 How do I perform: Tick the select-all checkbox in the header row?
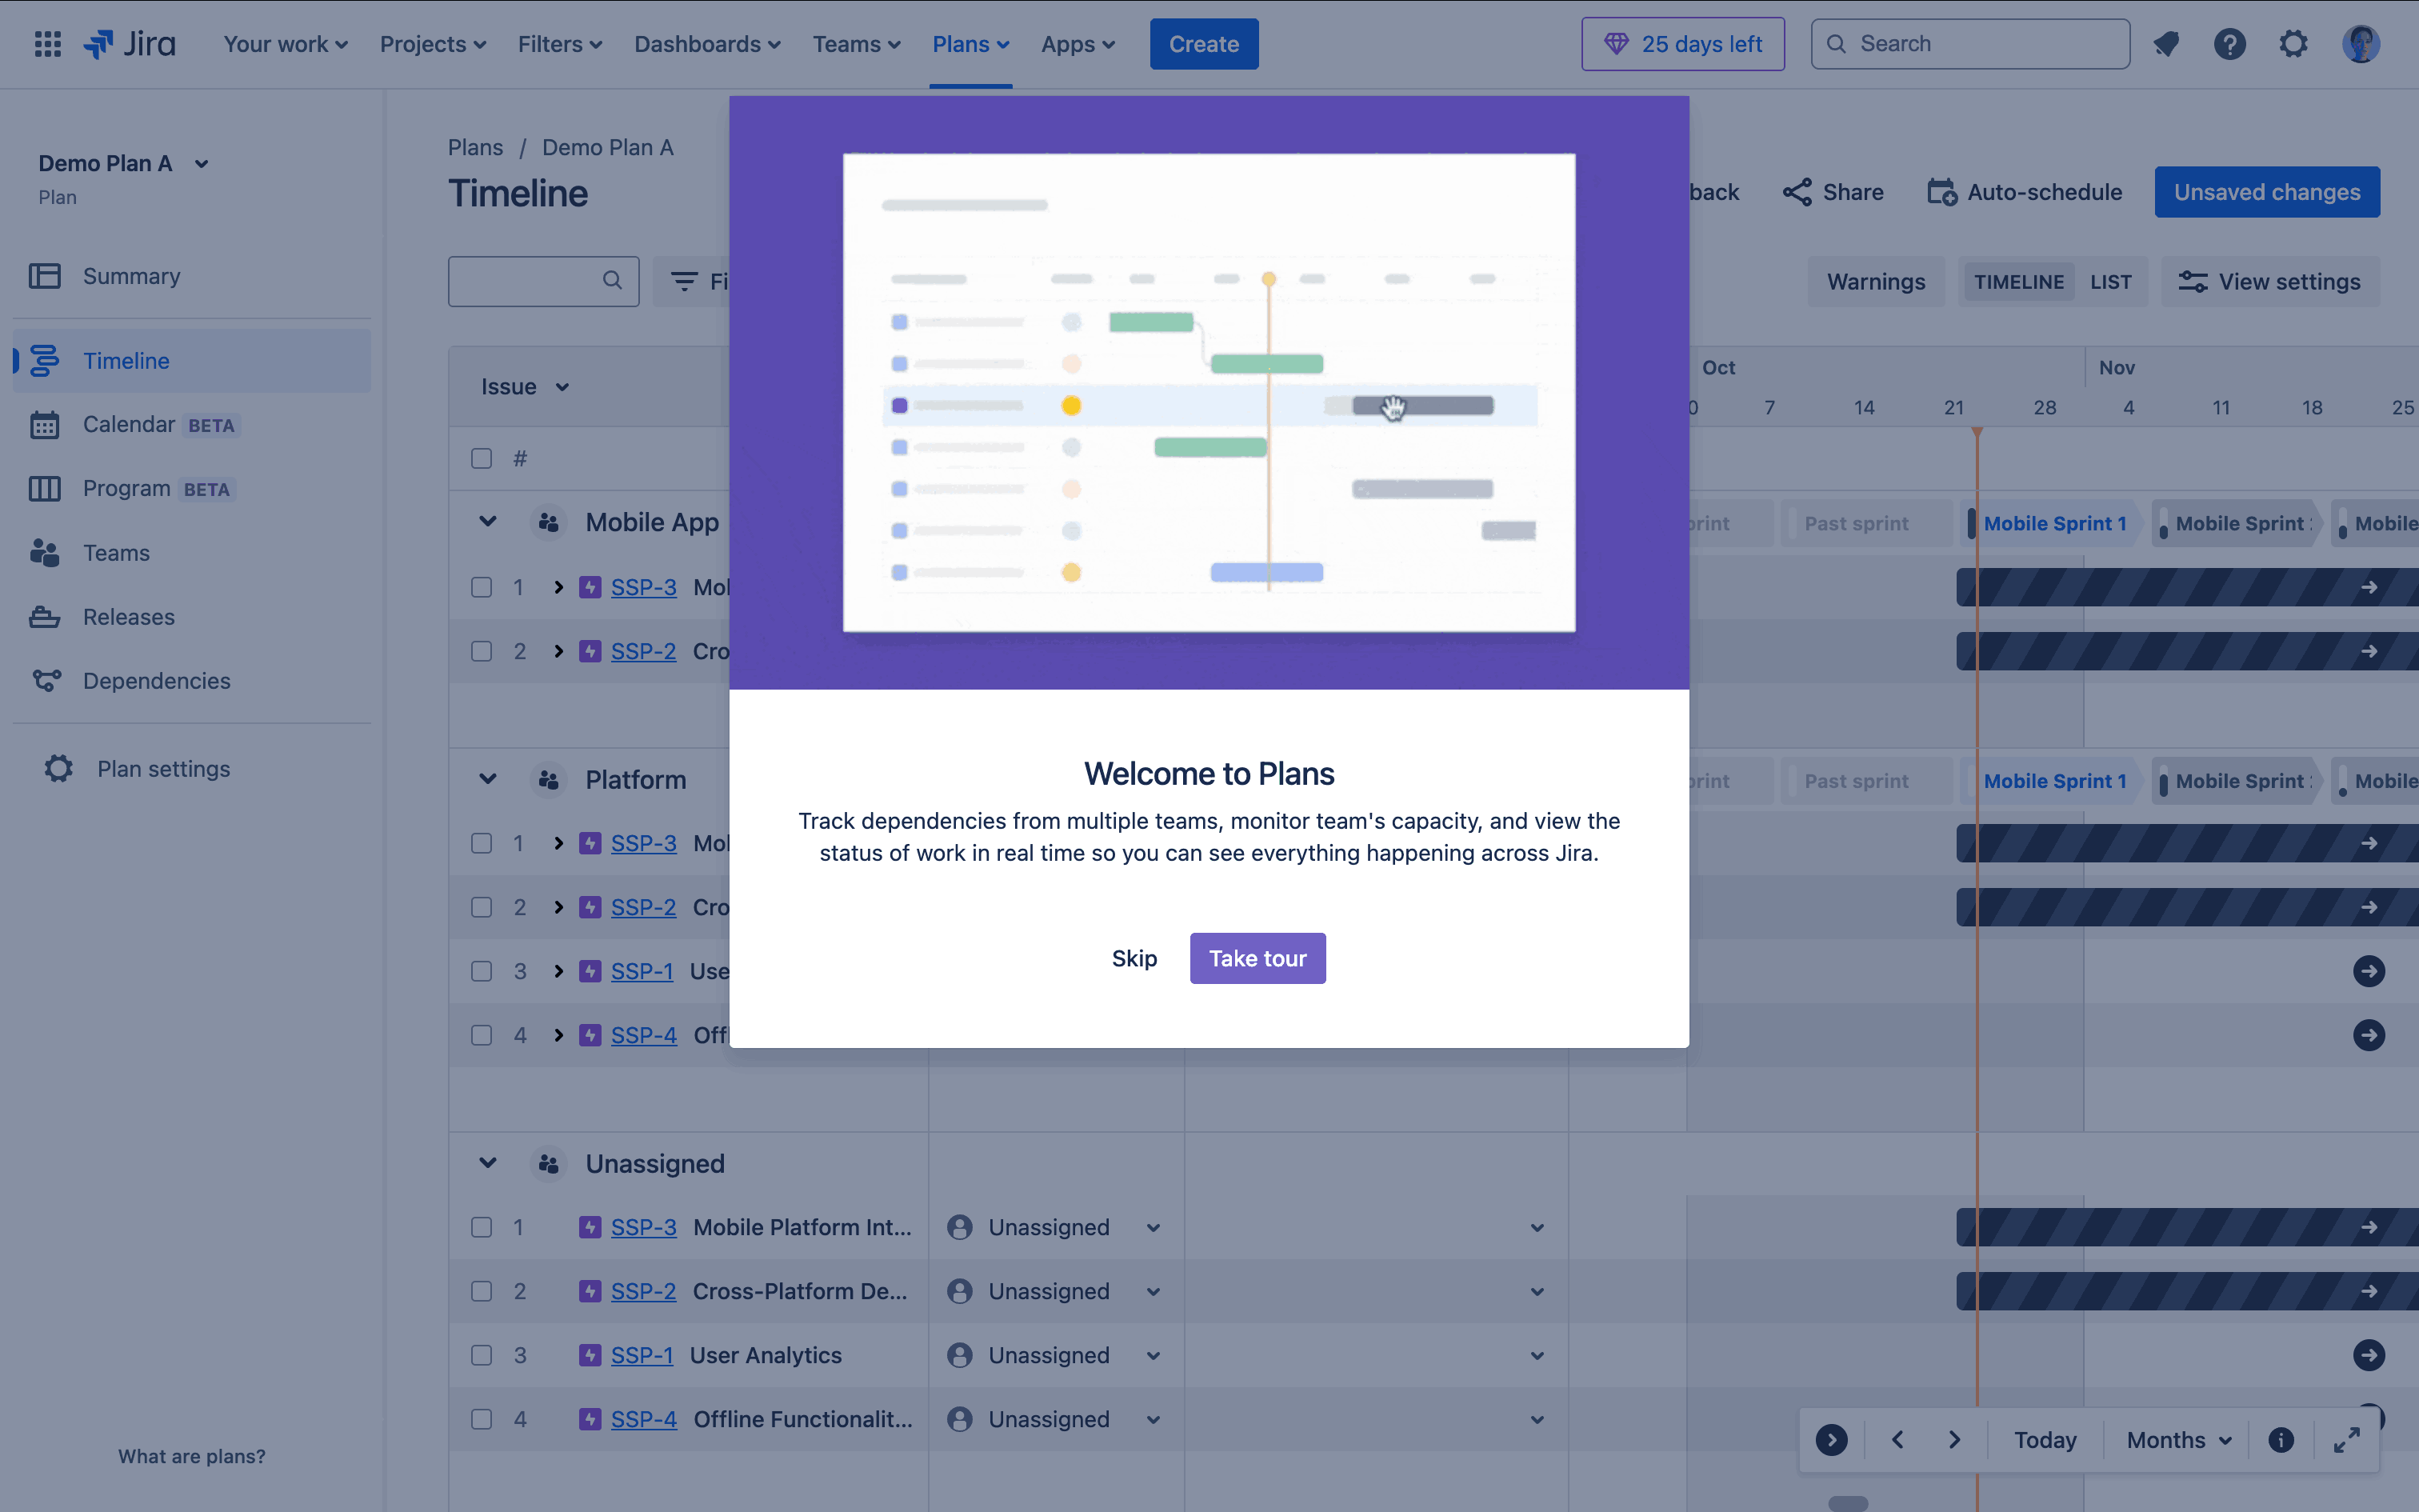tap(481, 457)
